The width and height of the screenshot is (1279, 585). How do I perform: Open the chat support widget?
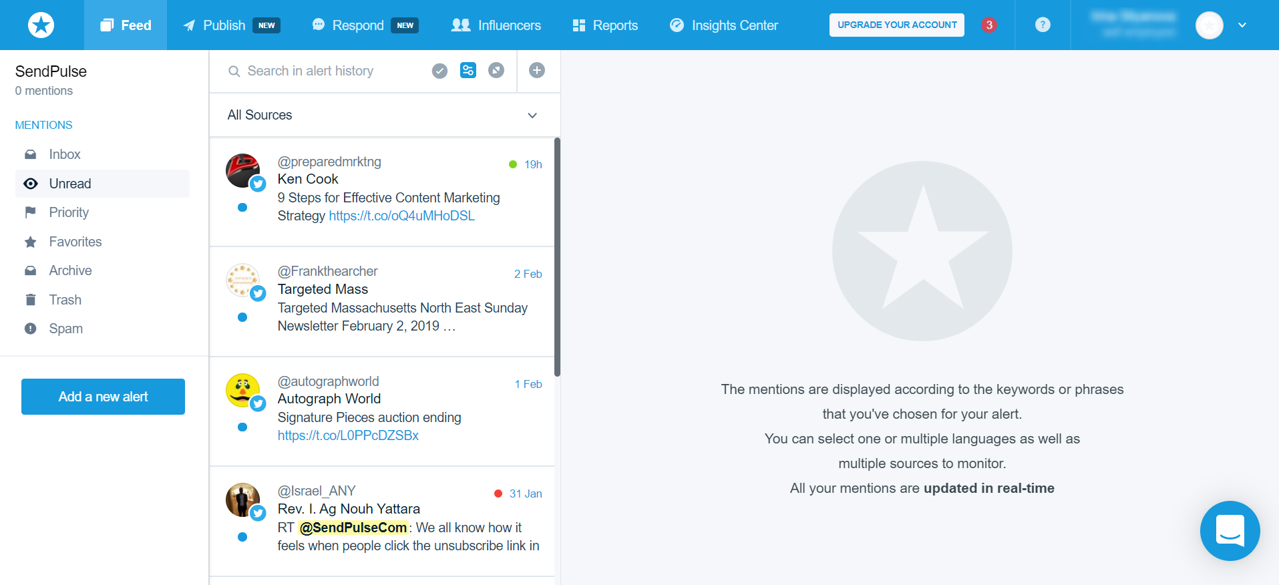1230,531
